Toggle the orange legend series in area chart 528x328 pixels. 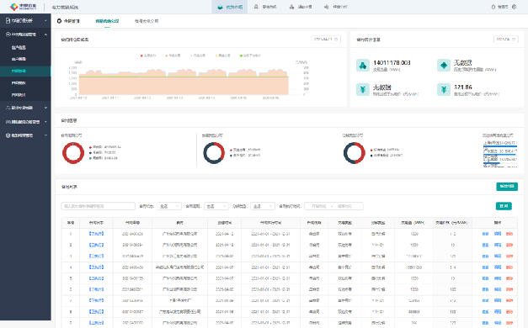[173, 56]
